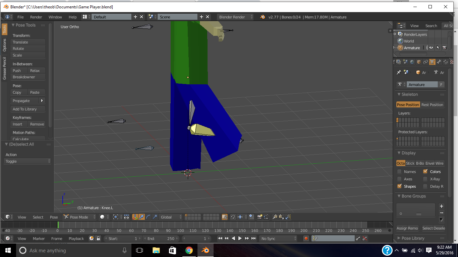Open the Pose Mode dropdown
Screen dimensions: 458x257
tap(80, 217)
